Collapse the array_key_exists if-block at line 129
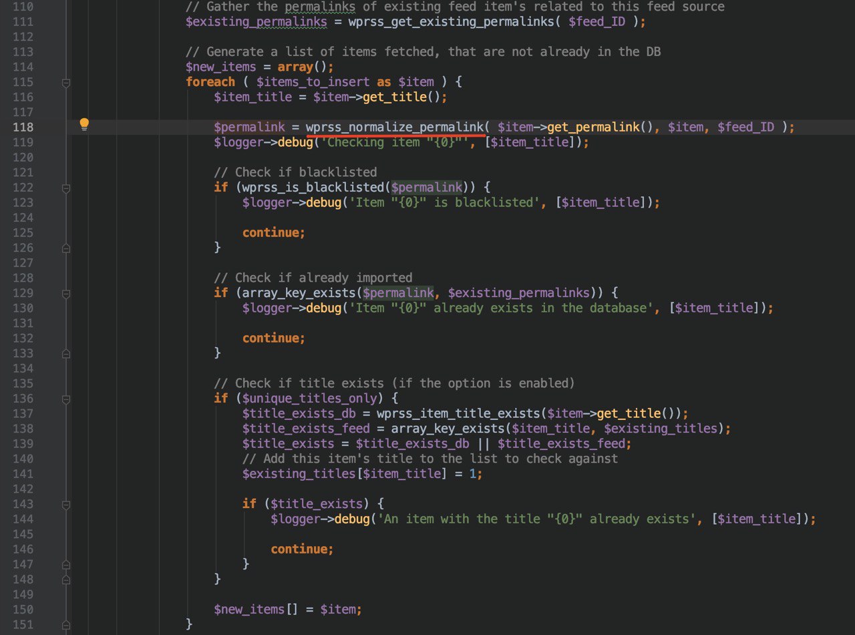The image size is (855, 635). pos(65,293)
